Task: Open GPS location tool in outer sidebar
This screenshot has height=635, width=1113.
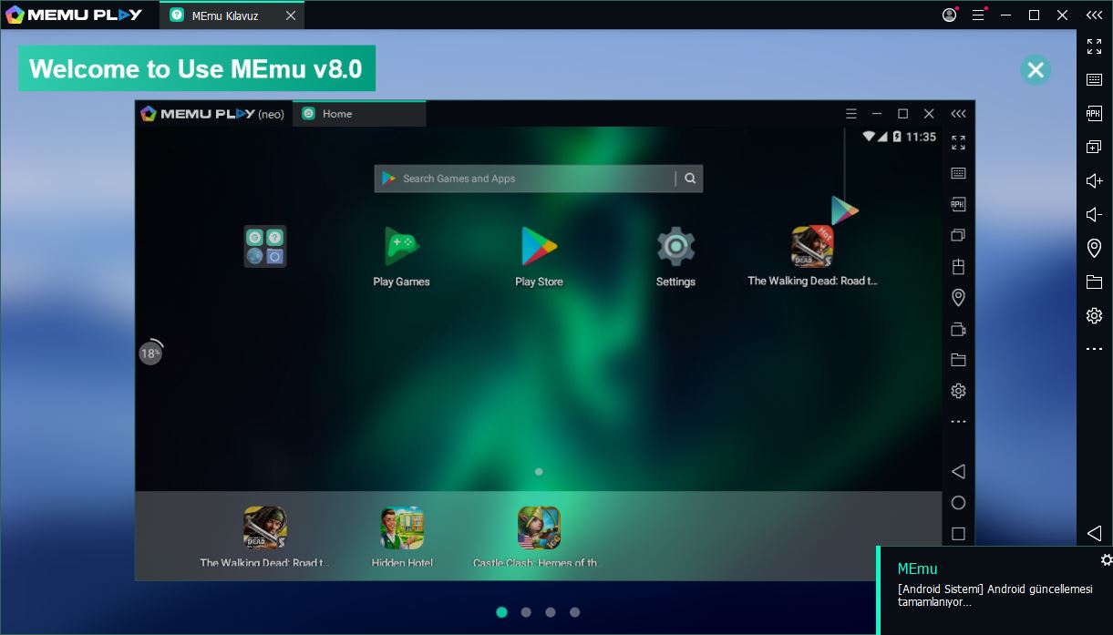Action: [x=1095, y=248]
